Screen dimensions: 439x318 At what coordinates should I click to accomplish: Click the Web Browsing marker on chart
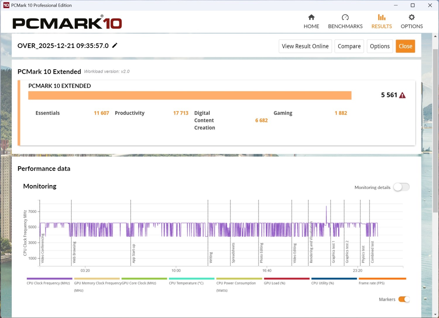74,252
